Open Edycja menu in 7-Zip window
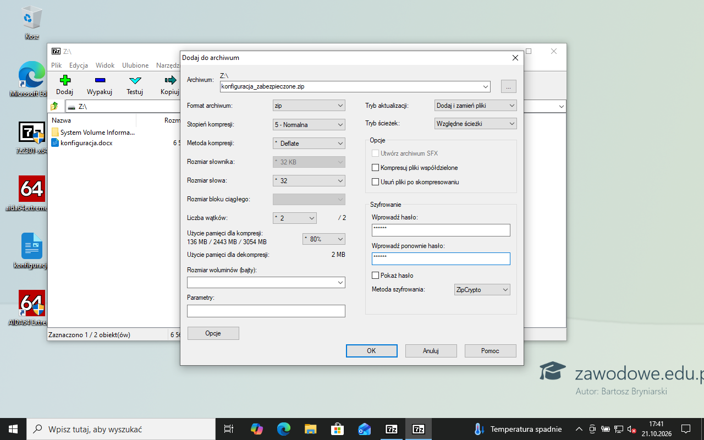The width and height of the screenshot is (704, 440). (x=79, y=65)
